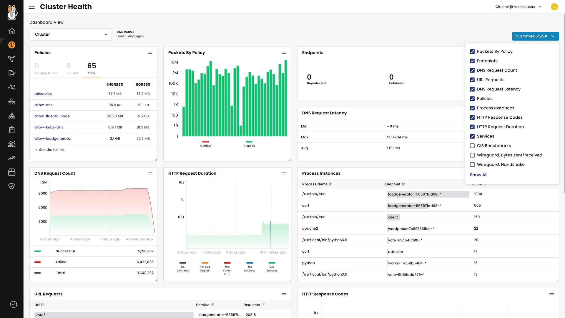Open the Policies edit sidebar icon
565x318 pixels.
coord(12,73)
